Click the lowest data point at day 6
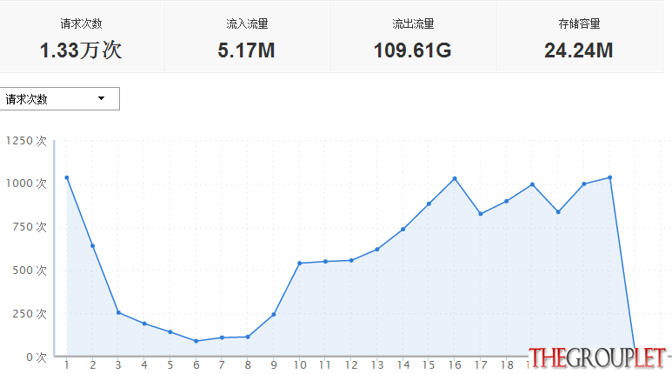The width and height of the screenshot is (672, 374). tap(196, 341)
